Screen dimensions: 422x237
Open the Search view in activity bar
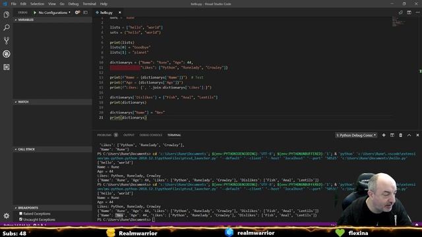tap(7, 28)
